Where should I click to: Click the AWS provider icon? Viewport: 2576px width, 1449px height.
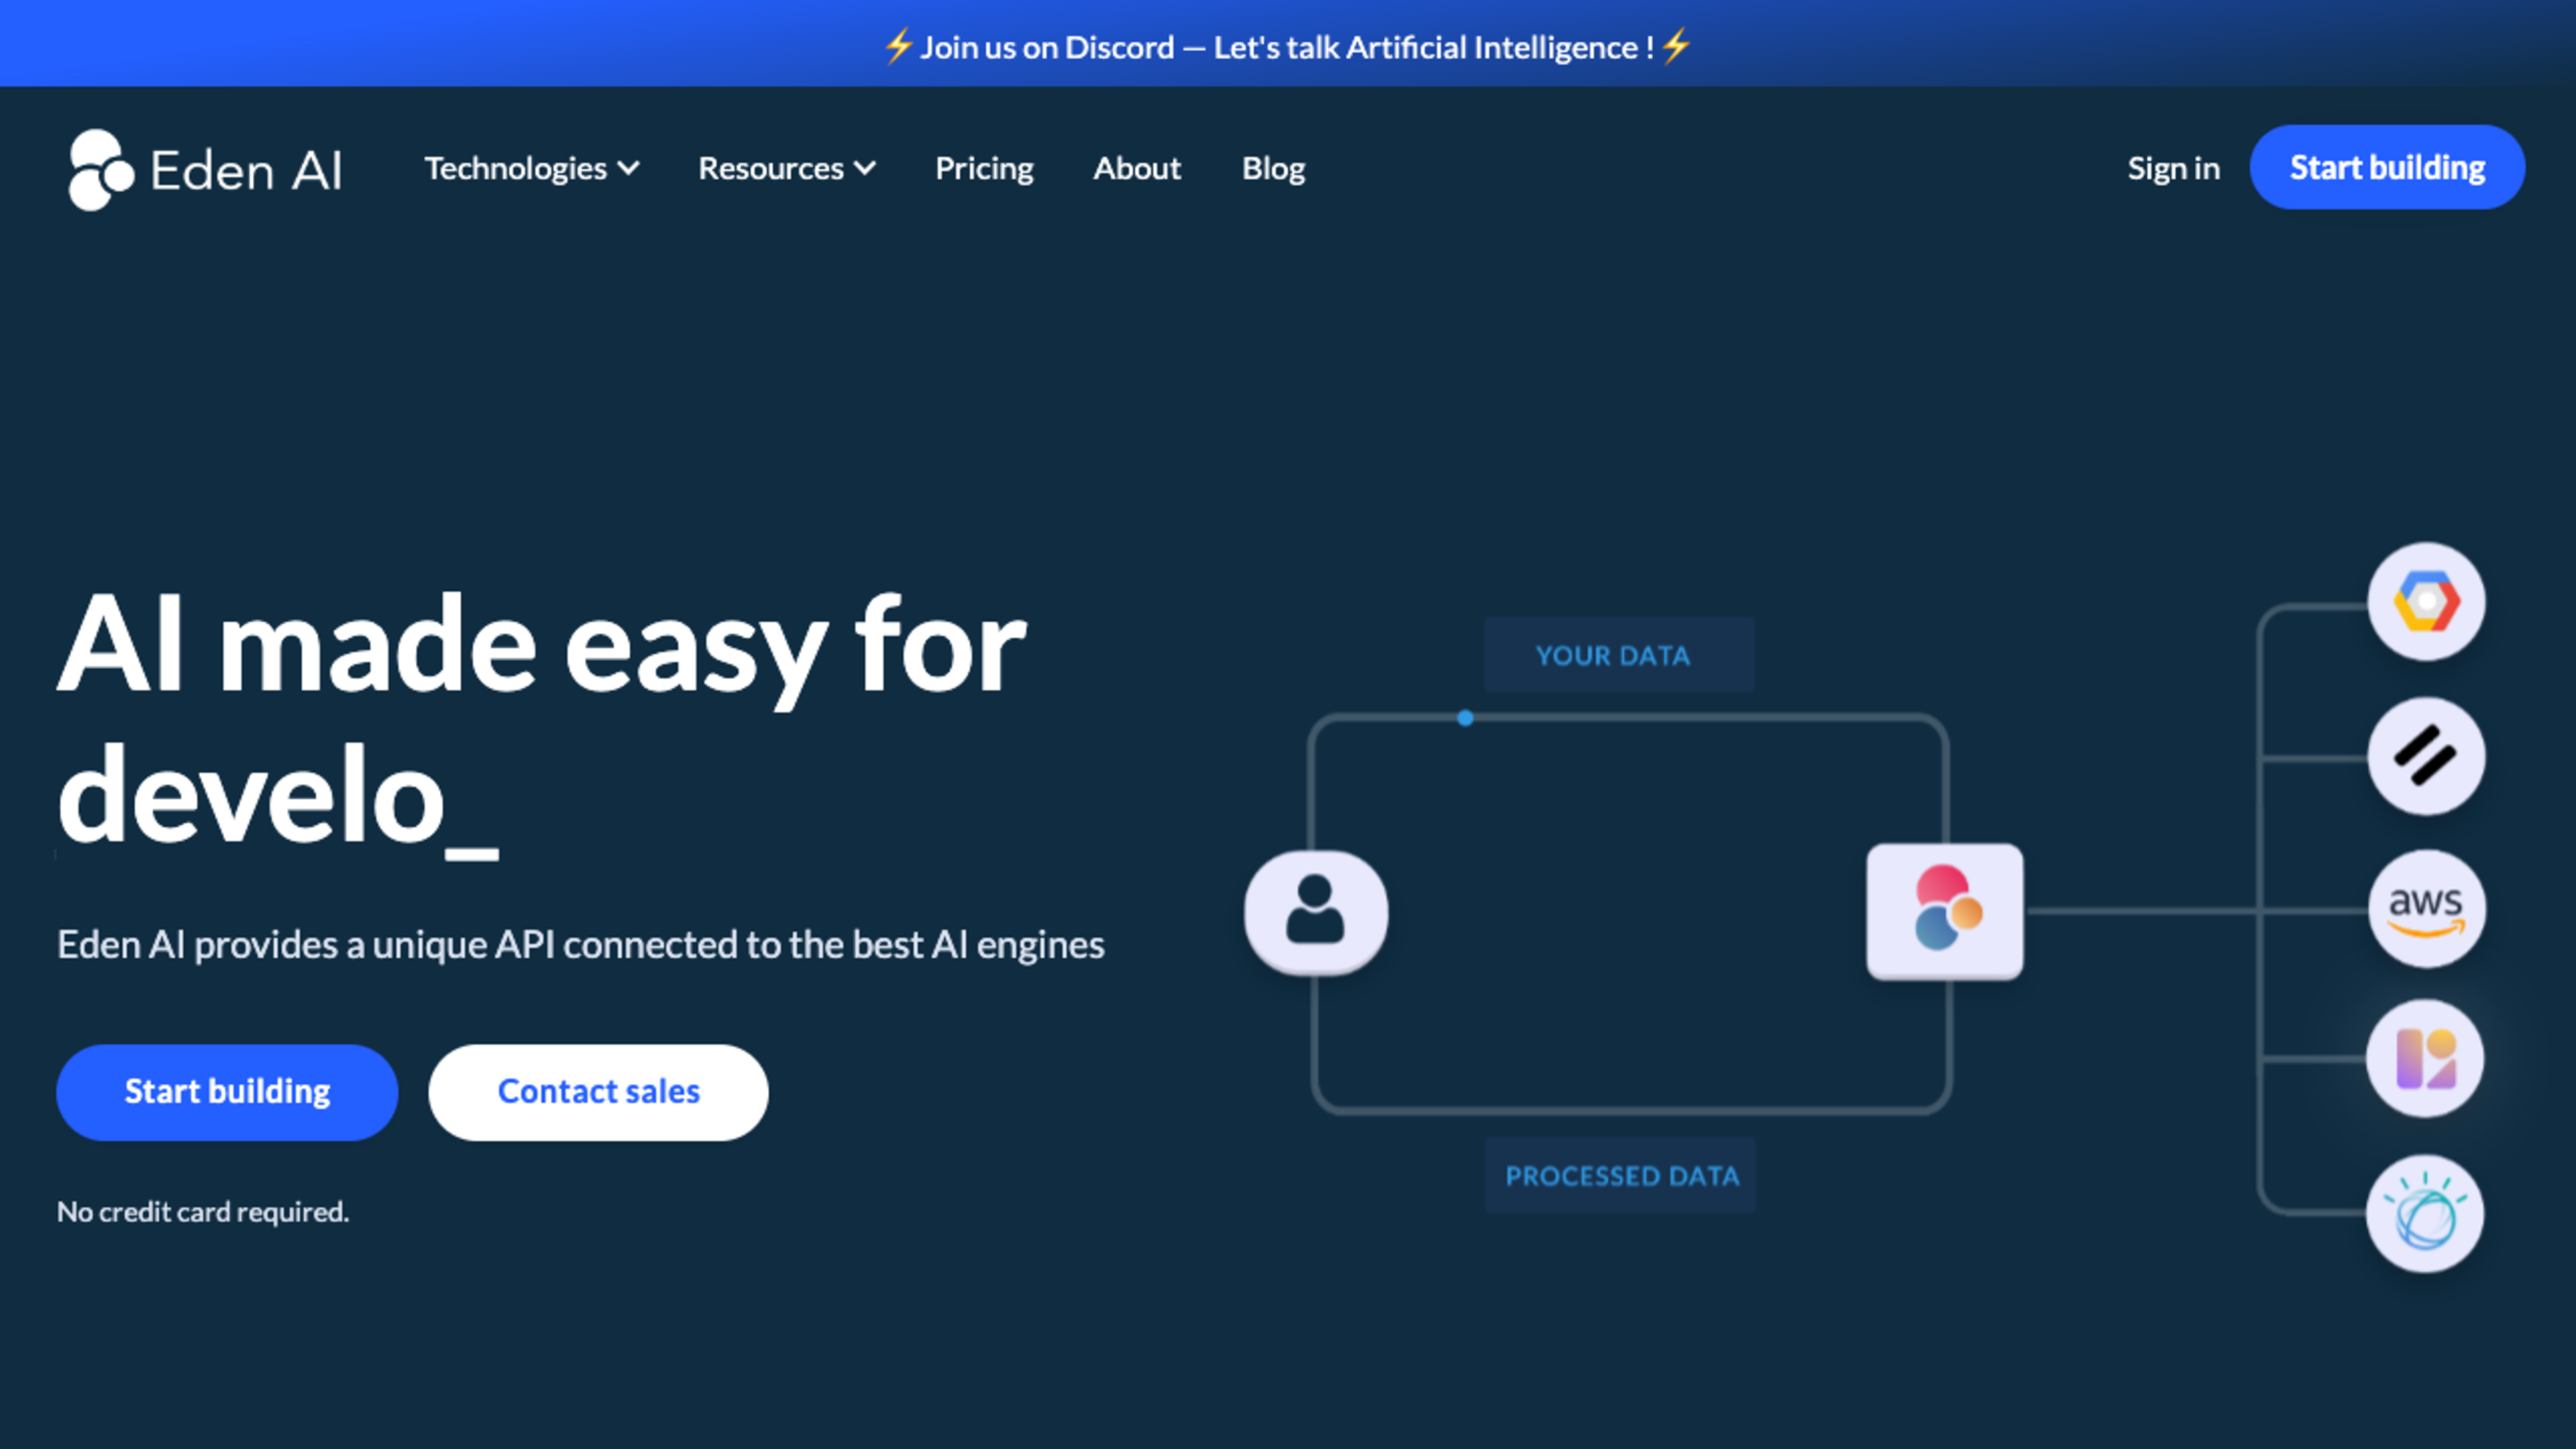click(2426, 909)
